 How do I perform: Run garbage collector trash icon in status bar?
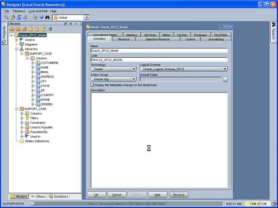pos(274,204)
